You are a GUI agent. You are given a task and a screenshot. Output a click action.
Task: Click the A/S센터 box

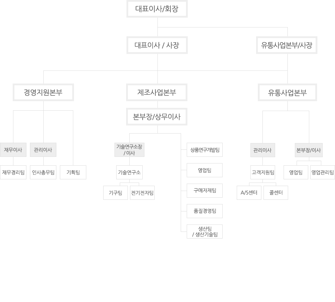(x=249, y=193)
